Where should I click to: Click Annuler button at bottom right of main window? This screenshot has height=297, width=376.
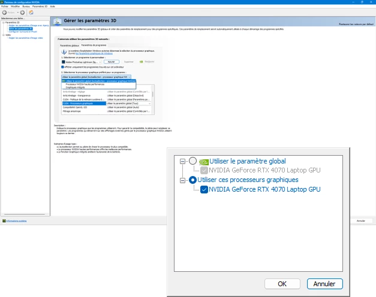click(x=360, y=221)
